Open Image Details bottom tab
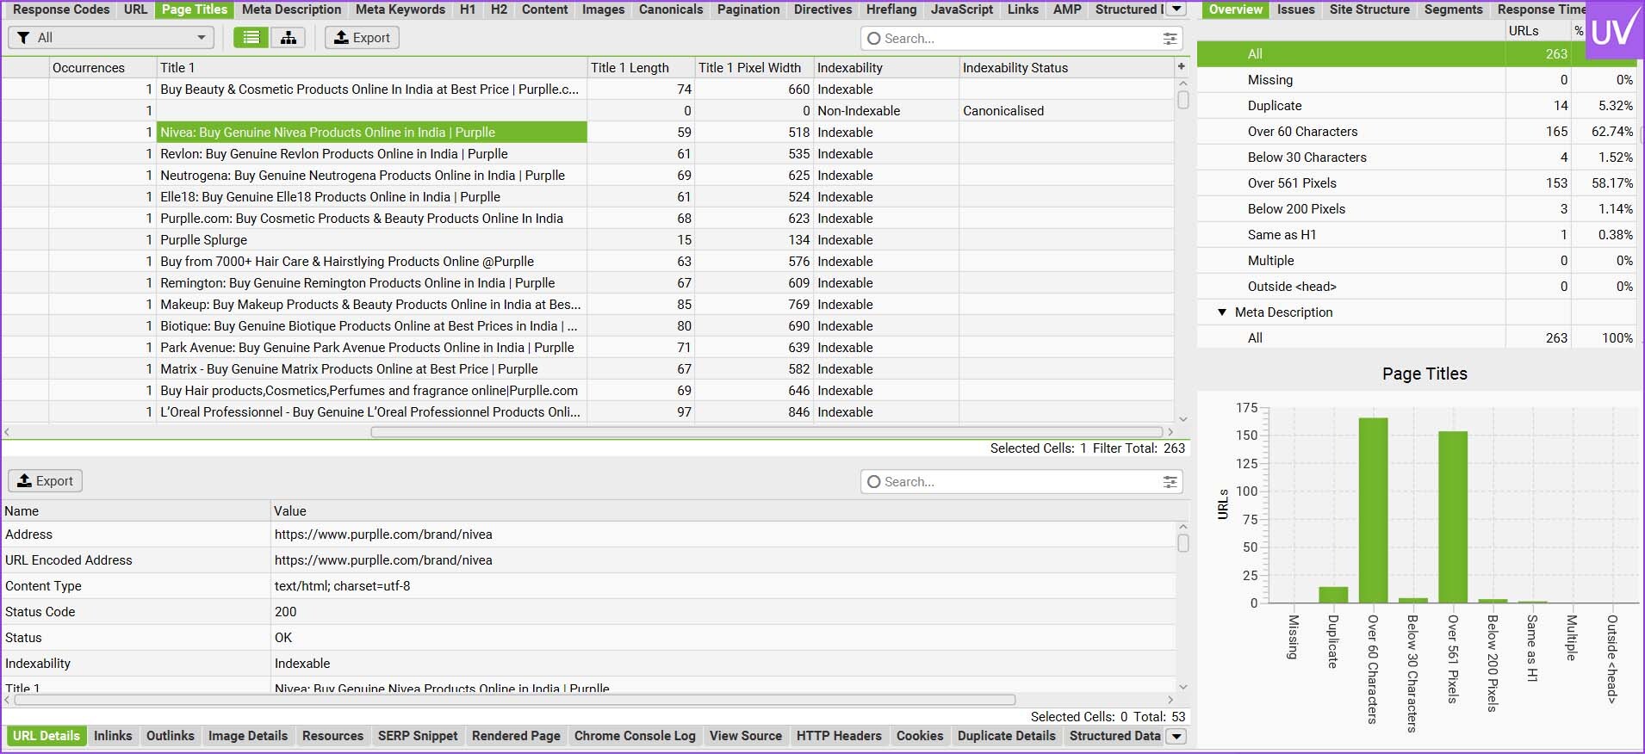 248,736
